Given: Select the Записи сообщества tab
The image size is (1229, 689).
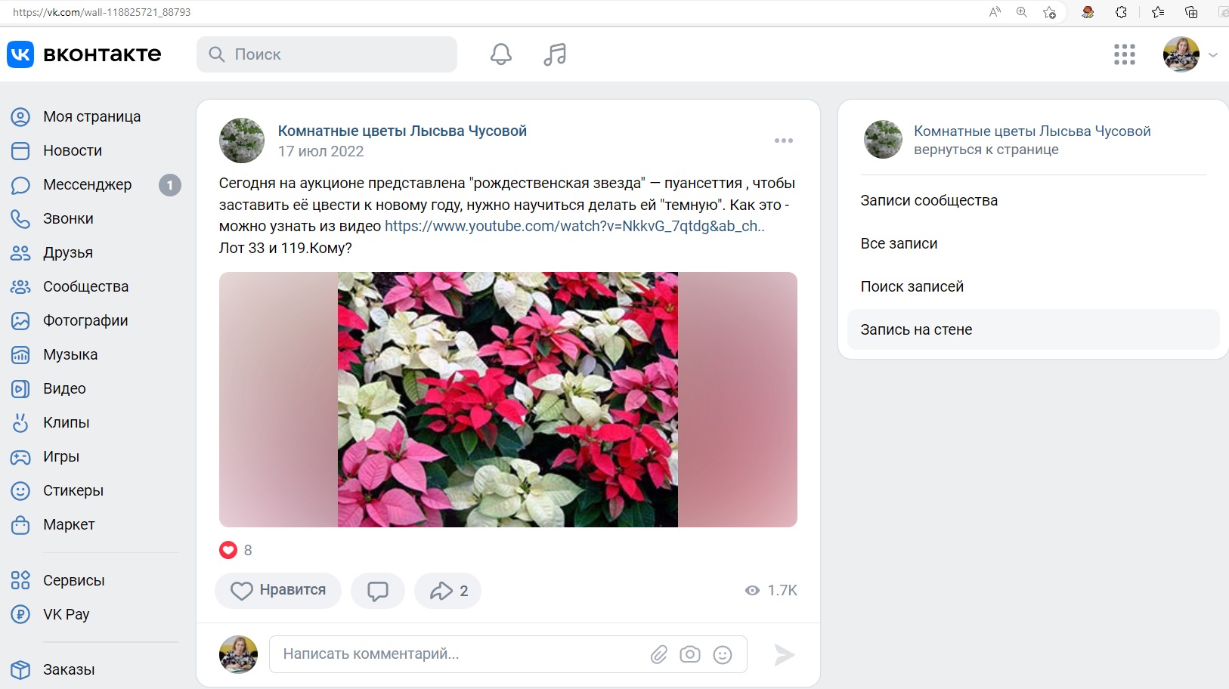Looking at the screenshot, I should coord(1033,200).
